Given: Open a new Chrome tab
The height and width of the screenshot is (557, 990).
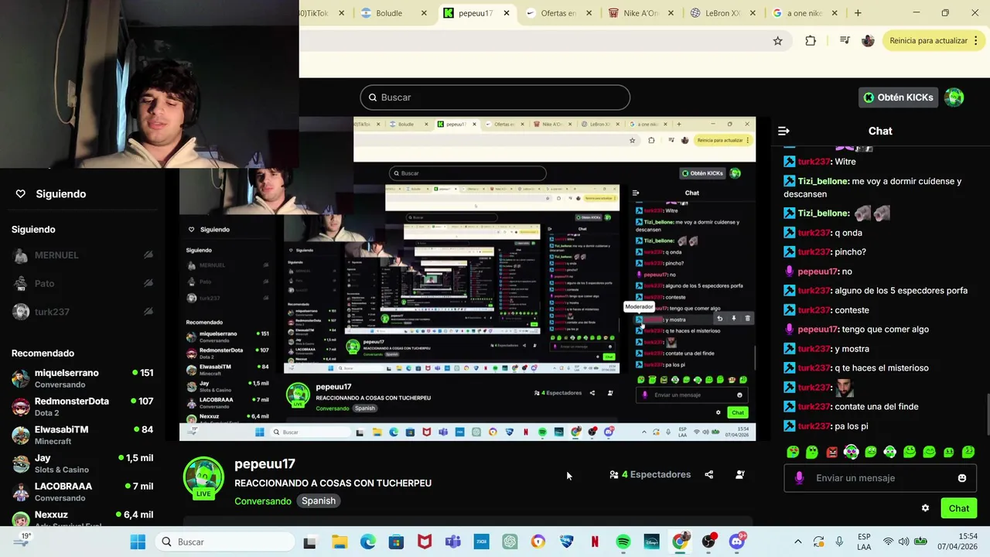Looking at the screenshot, I should click(858, 13).
